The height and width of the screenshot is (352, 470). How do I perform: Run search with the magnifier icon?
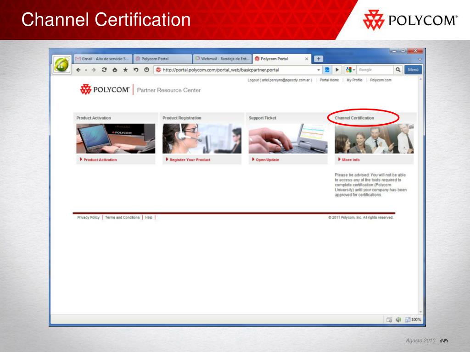coord(398,70)
